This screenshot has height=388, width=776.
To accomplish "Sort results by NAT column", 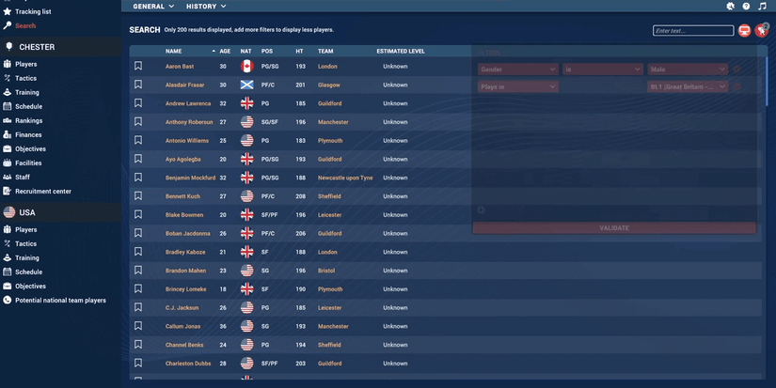I will point(245,51).
